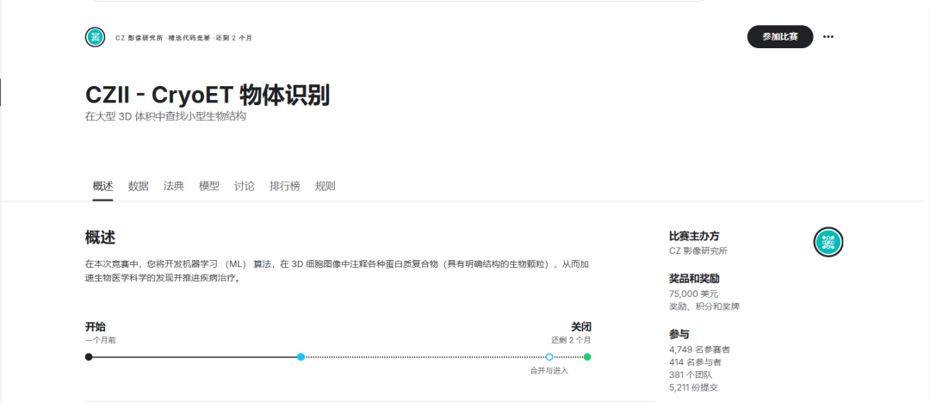
Task: Click the 奖品和奖励 heading
Action: (694, 279)
